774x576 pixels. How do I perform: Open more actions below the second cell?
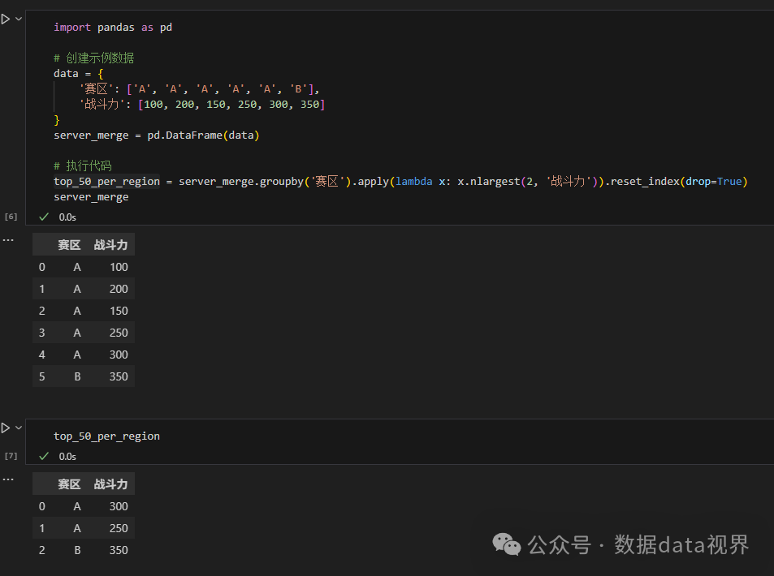pos(8,479)
